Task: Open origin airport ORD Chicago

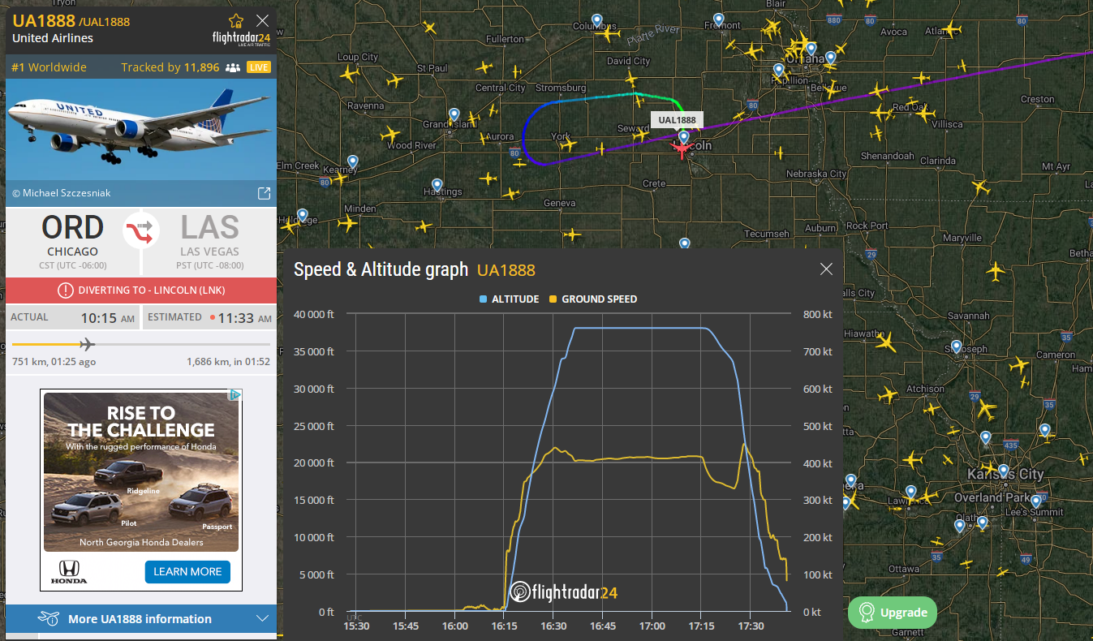Action: pyautogui.click(x=72, y=240)
